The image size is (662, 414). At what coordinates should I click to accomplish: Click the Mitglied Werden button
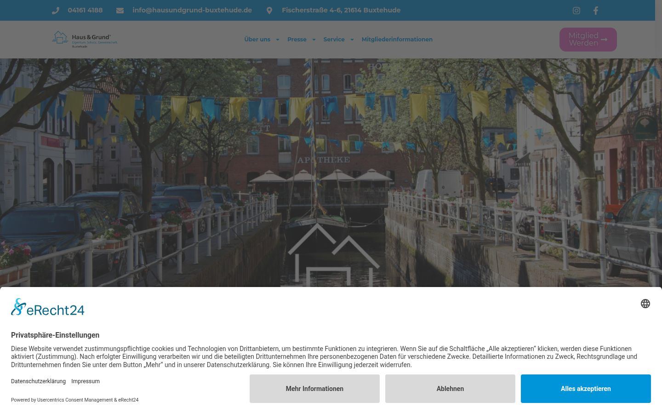point(588,40)
